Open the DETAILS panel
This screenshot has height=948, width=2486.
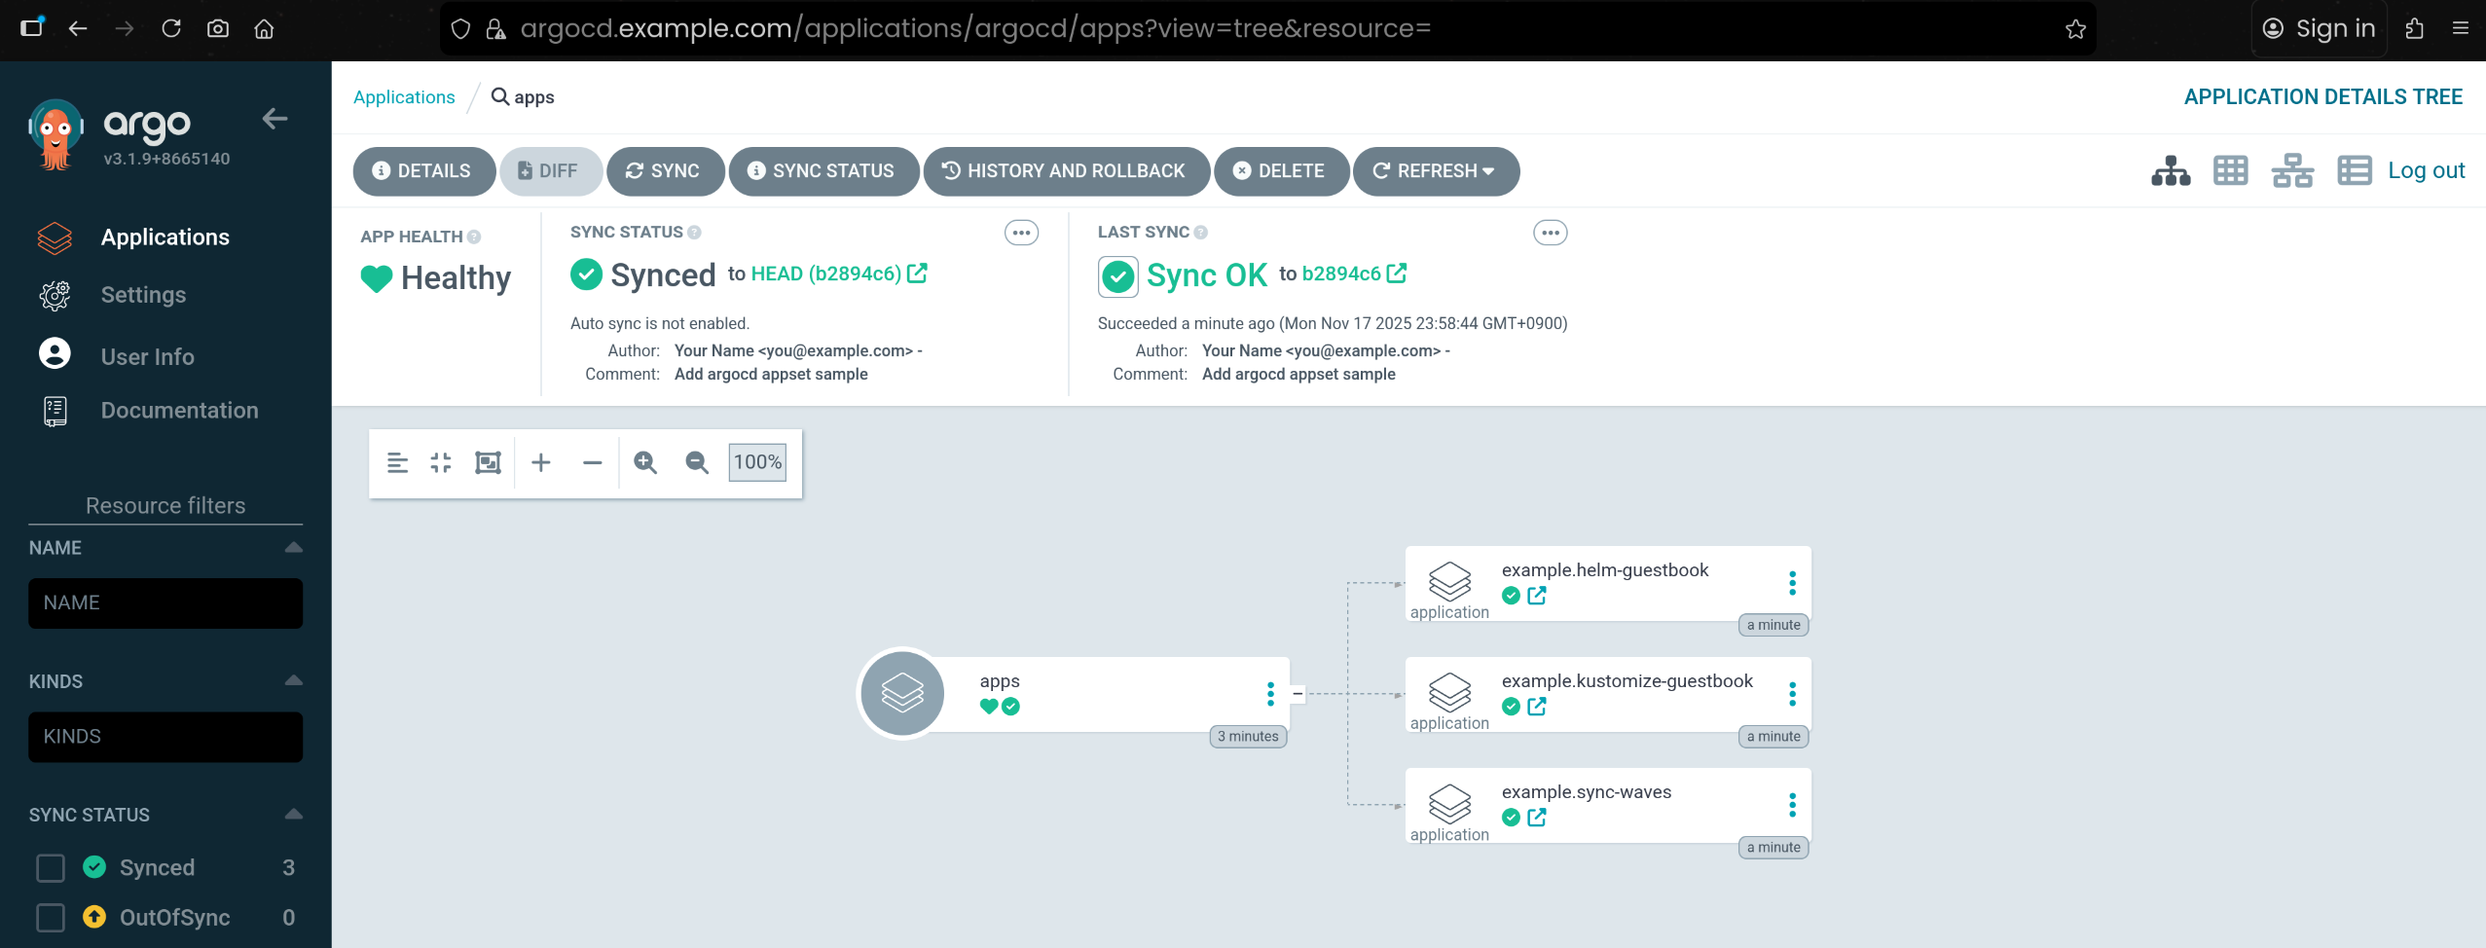click(423, 171)
